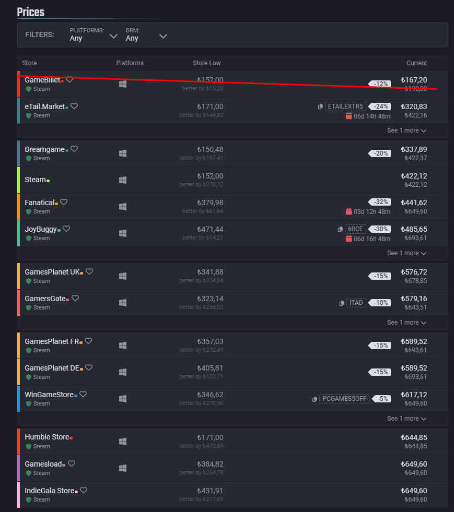The height and width of the screenshot is (512, 454).
Task: Sort by the Current column header
Action: tap(416, 63)
